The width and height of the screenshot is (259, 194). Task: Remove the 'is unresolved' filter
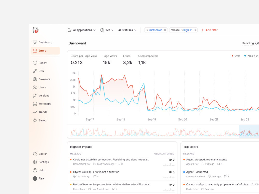(165, 30)
